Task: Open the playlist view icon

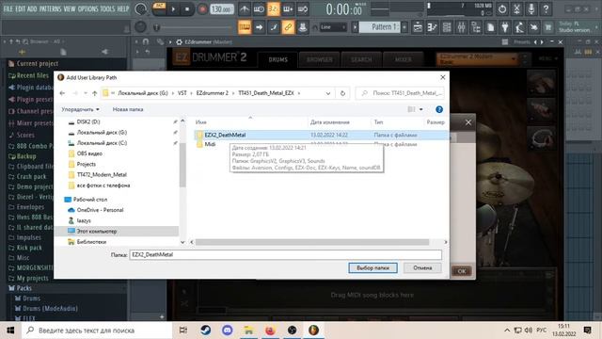Action: pyautogui.click(x=418, y=27)
